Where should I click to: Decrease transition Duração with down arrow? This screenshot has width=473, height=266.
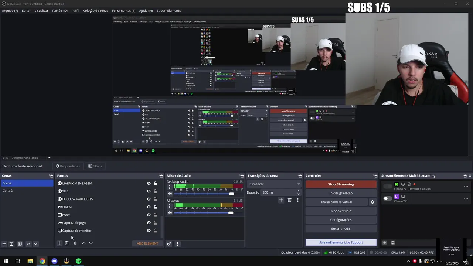[x=299, y=194]
